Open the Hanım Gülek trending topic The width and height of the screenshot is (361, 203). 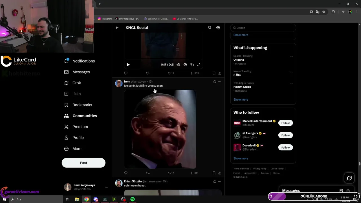242,87
